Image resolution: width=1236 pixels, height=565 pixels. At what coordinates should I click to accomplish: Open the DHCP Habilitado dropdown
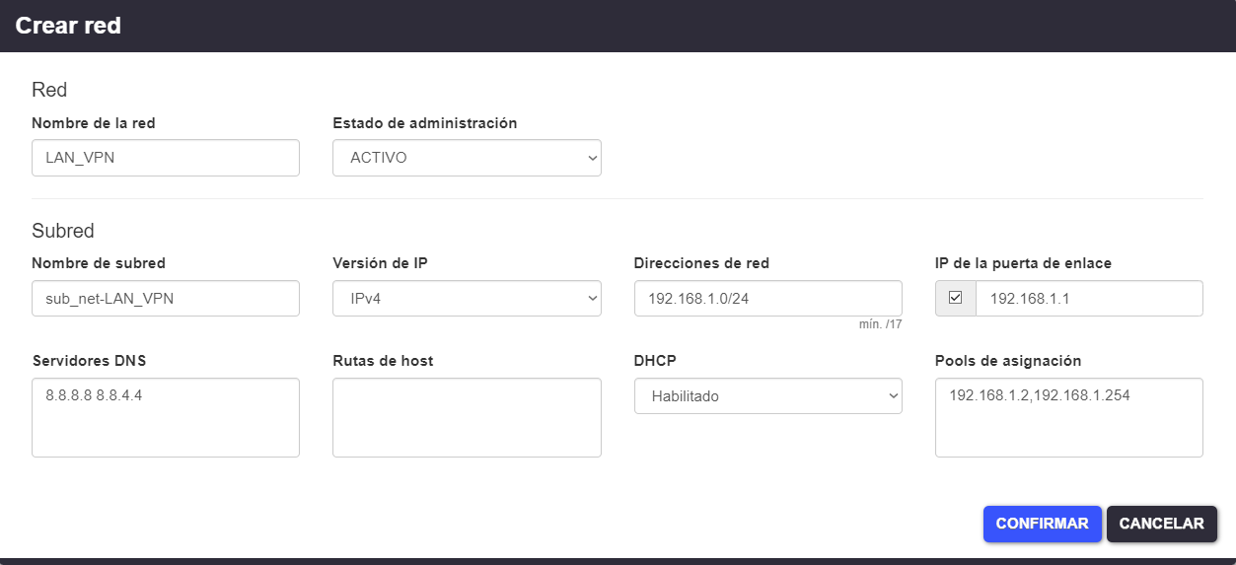(x=767, y=396)
